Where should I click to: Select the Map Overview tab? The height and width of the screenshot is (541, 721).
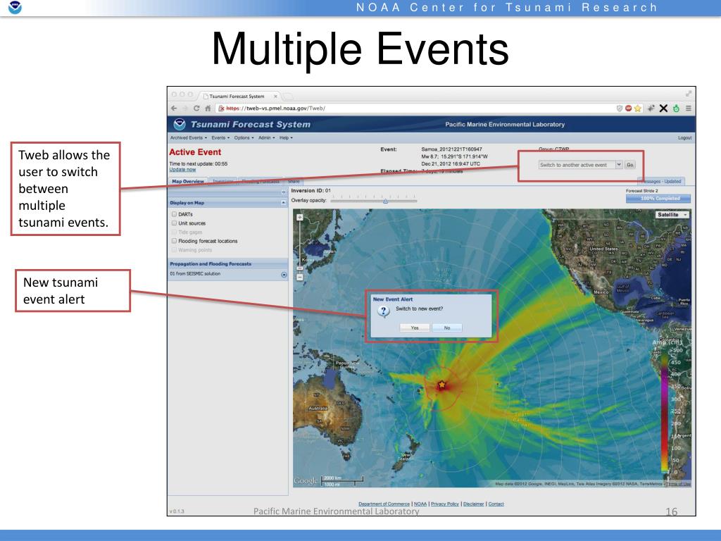(x=187, y=181)
